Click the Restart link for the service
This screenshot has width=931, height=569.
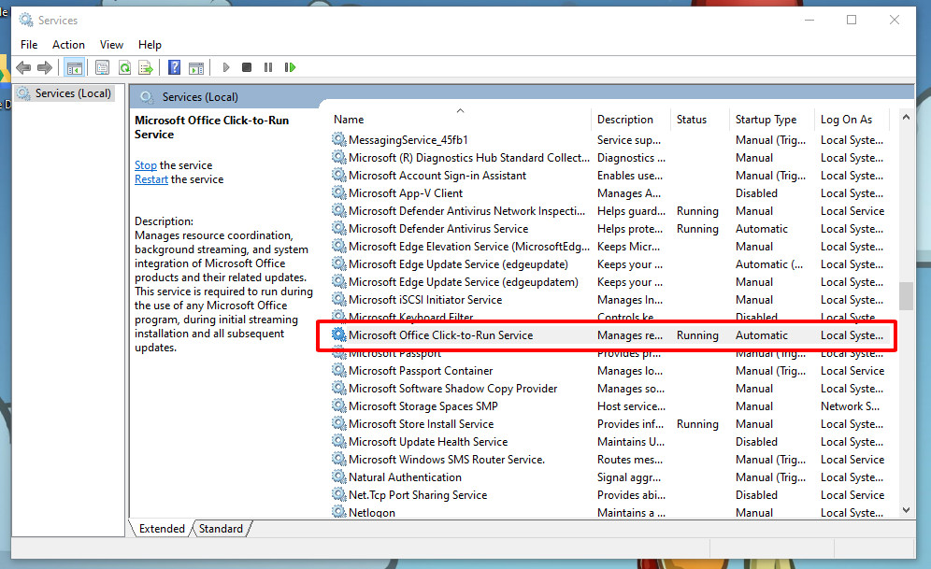150,178
